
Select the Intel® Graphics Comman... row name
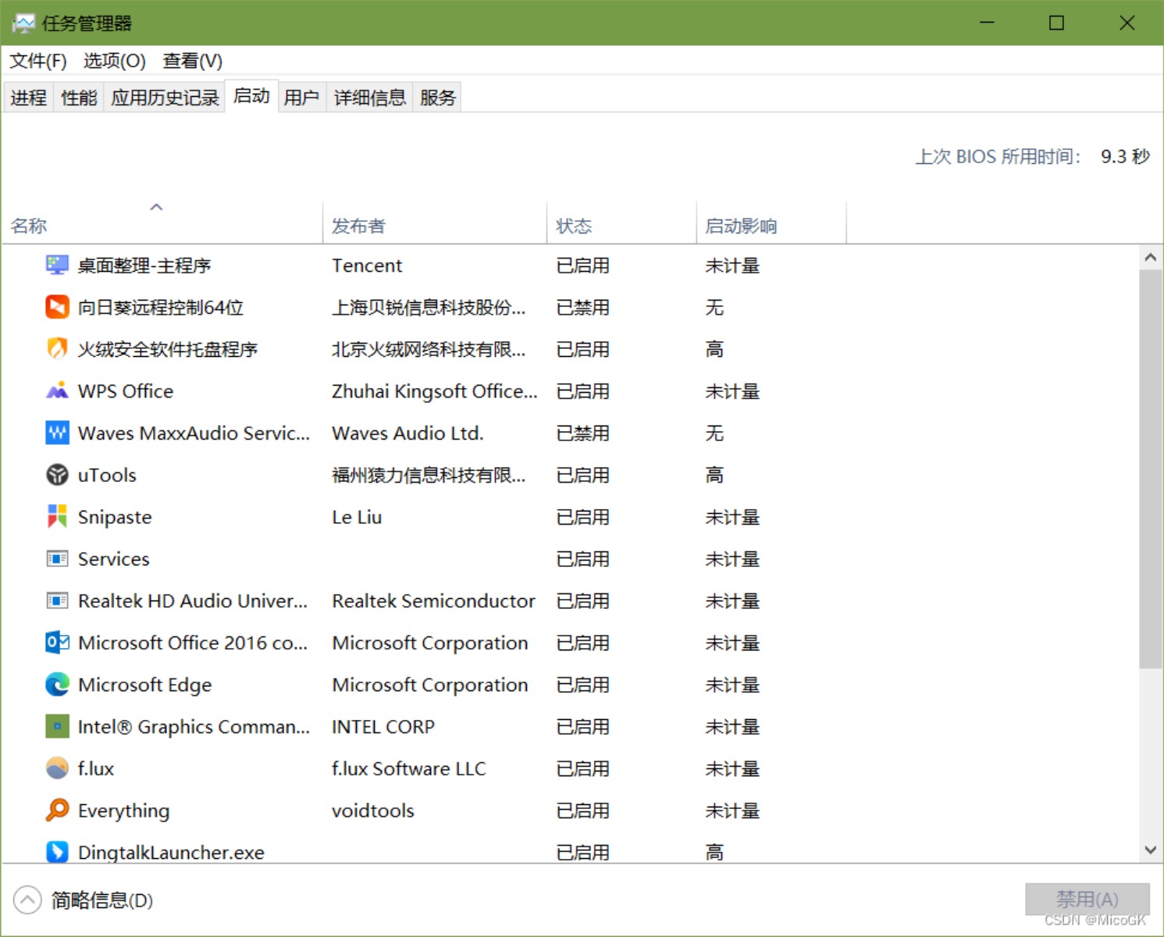click(194, 727)
